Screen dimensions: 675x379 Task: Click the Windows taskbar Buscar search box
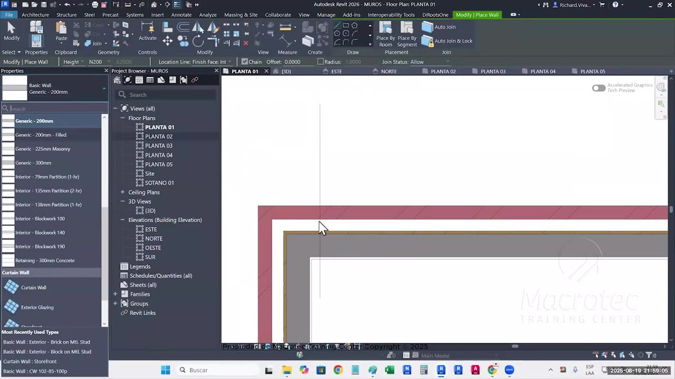click(x=218, y=370)
